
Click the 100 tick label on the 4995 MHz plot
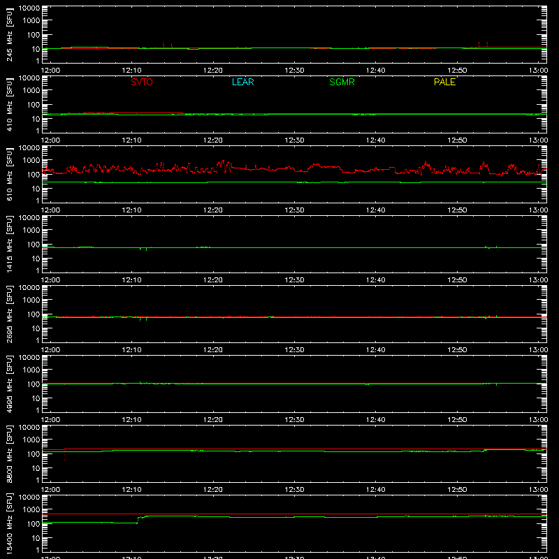coord(34,384)
